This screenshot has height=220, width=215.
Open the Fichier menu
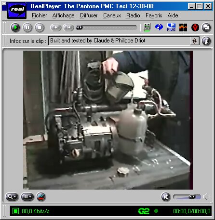click(40, 15)
